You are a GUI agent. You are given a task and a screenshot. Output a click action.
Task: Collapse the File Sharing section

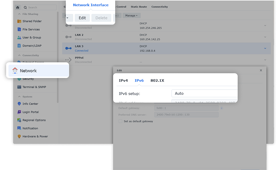click(x=19, y=14)
